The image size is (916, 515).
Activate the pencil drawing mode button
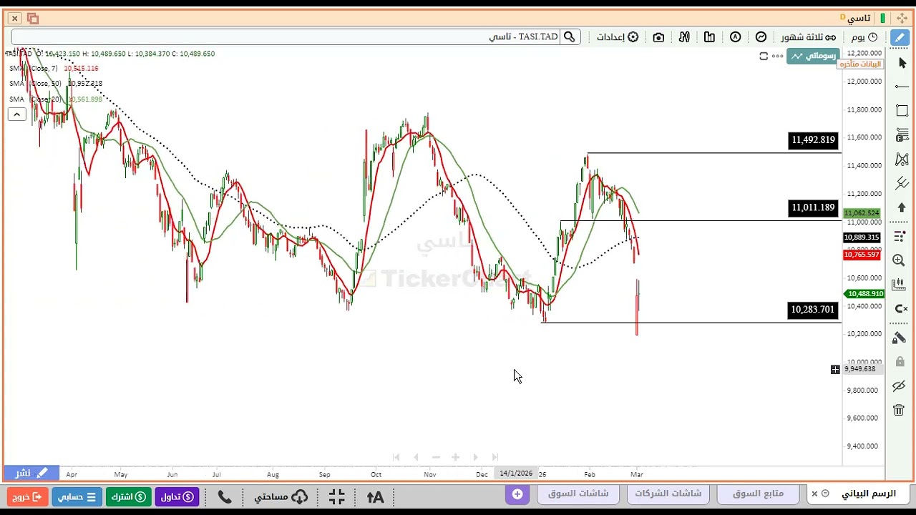(900, 37)
